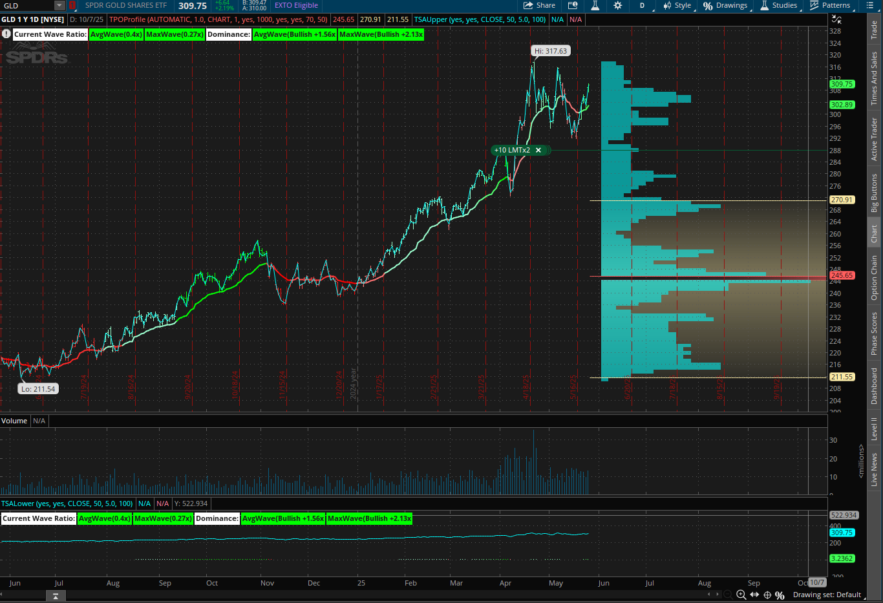
Task: Click the lower AvgWave(Bullish +1.56x label
Action: point(283,518)
